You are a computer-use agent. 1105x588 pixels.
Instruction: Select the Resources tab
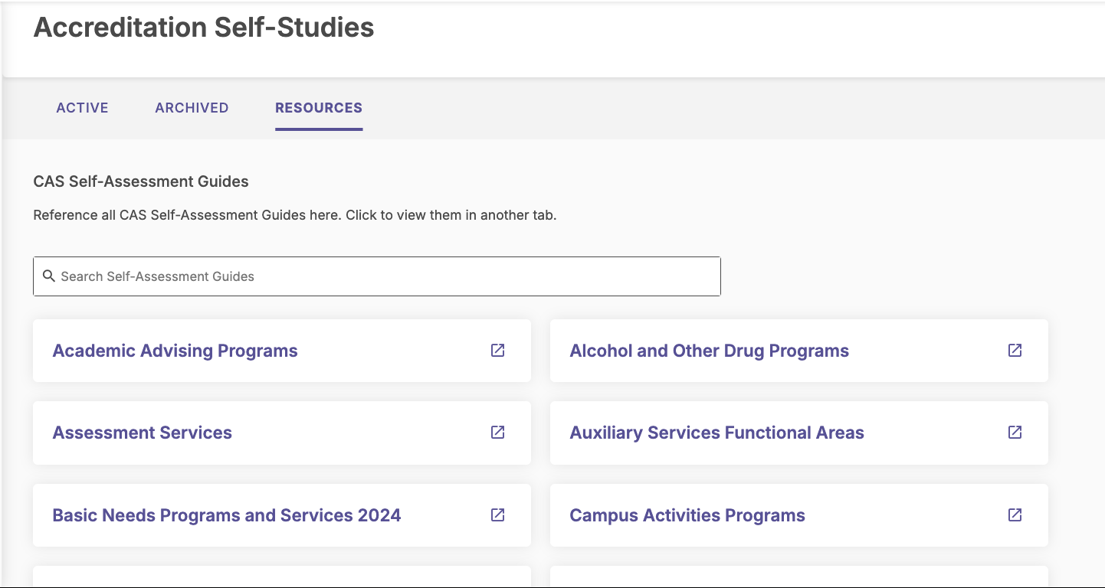pyautogui.click(x=319, y=108)
